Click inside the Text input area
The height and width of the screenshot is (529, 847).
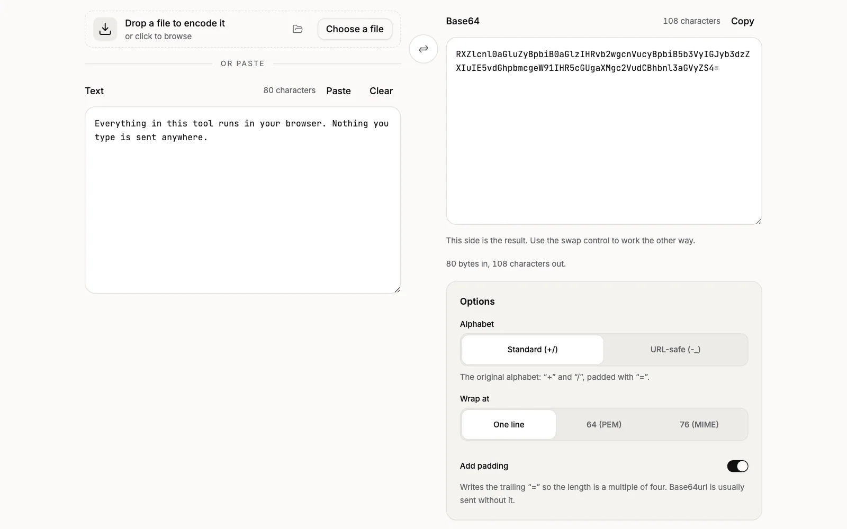click(243, 200)
